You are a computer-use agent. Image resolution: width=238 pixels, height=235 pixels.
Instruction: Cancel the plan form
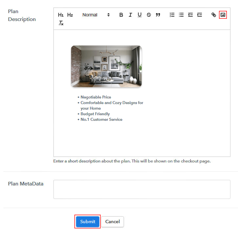(x=112, y=222)
